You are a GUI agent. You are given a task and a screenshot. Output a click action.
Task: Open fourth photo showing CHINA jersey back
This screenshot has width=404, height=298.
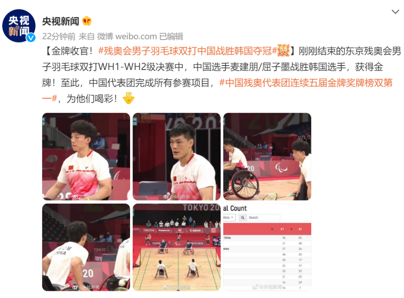(86, 247)
